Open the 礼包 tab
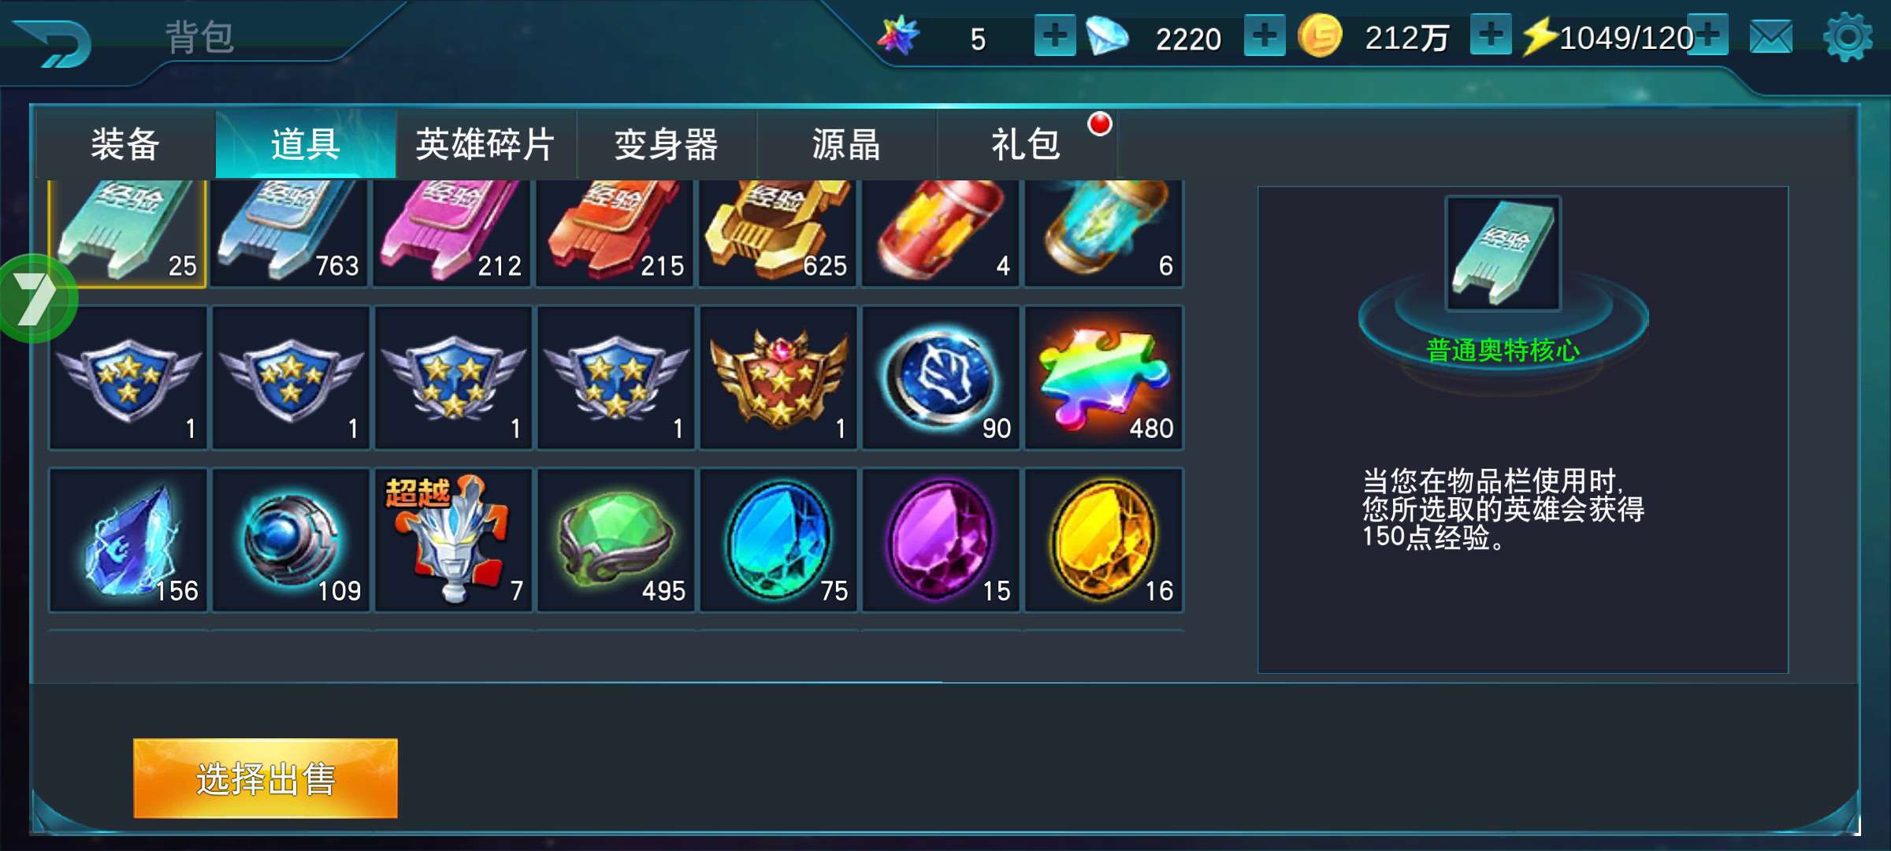Viewport: 1891px width, 851px height. coord(1027,145)
